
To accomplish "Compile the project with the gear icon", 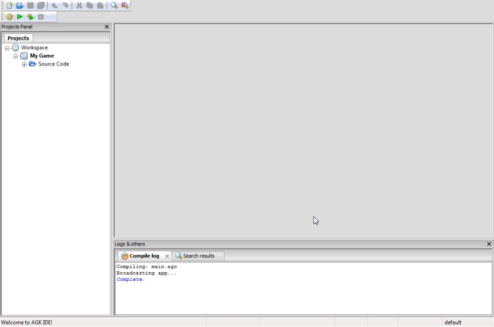I will pyautogui.click(x=9, y=17).
